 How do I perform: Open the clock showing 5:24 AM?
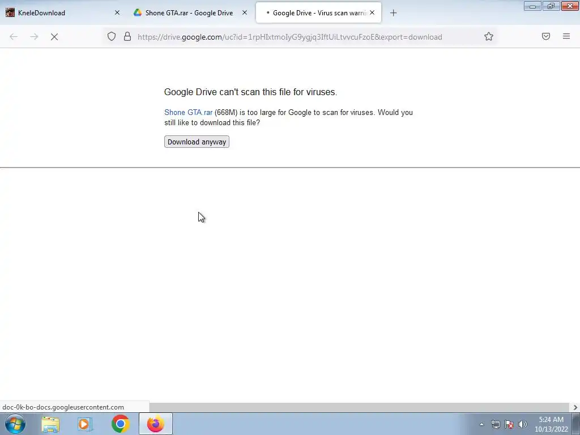point(551,424)
